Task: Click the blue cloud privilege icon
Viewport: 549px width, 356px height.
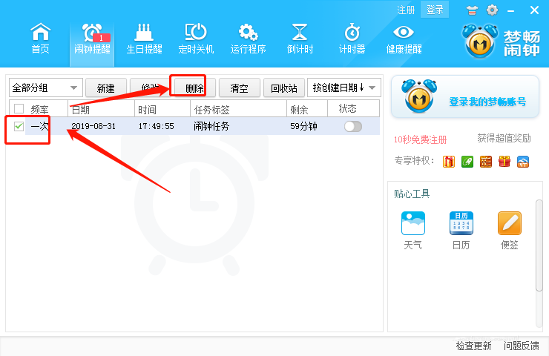Action: click(x=523, y=162)
